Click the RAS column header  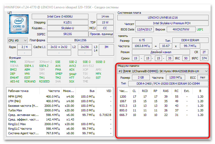coord(166,91)
